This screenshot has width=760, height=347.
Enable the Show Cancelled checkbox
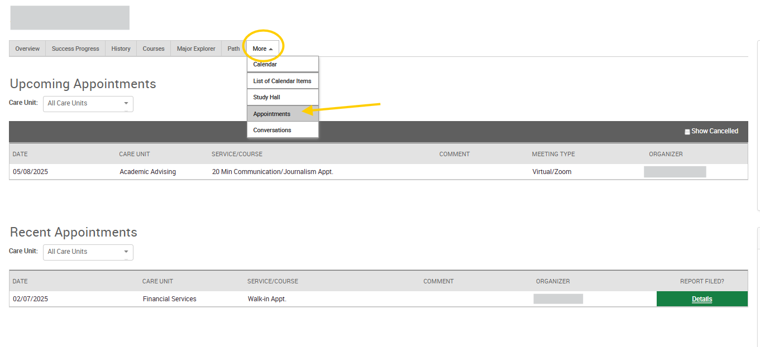pyautogui.click(x=687, y=132)
